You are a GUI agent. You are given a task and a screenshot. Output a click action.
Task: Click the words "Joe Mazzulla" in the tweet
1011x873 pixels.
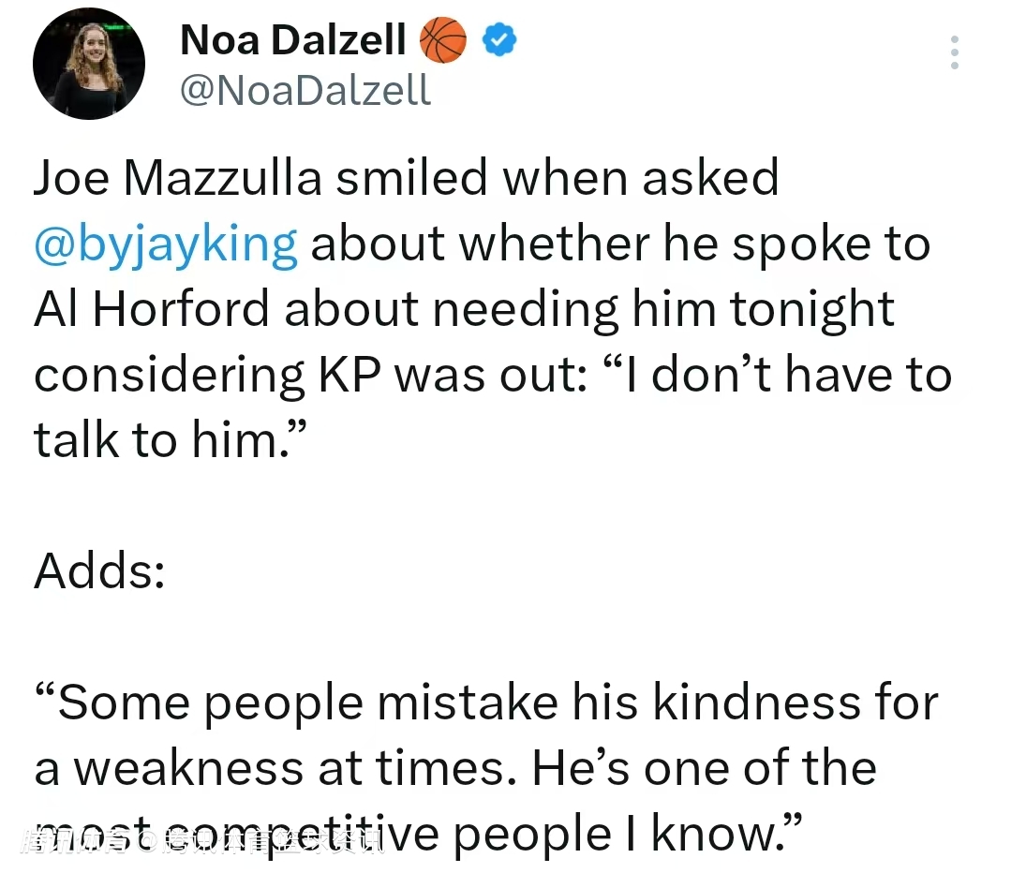[x=177, y=178]
